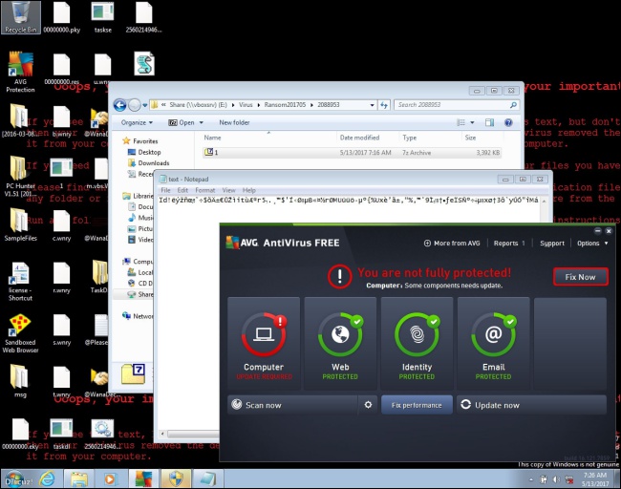This screenshot has width=621, height=489.
Task: Click the Web protection globe icon in AVG
Action: pyautogui.click(x=340, y=334)
